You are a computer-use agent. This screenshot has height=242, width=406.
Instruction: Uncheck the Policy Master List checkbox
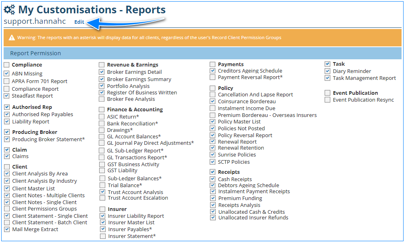tap(213, 122)
